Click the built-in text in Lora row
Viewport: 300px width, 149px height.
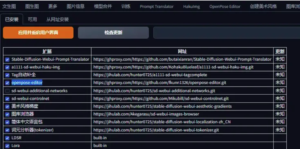click(x=100, y=145)
